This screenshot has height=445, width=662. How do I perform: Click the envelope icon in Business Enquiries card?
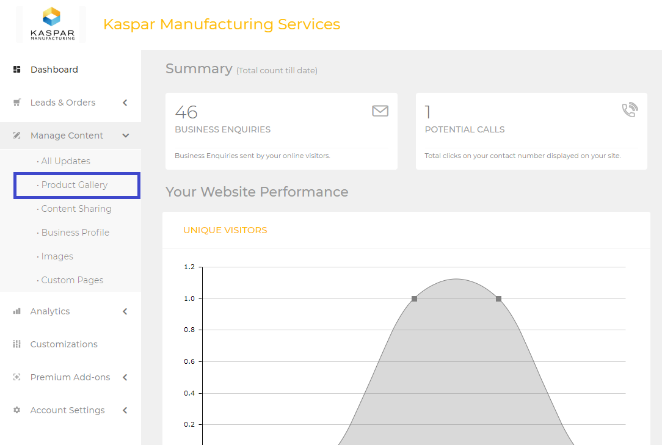tap(380, 110)
